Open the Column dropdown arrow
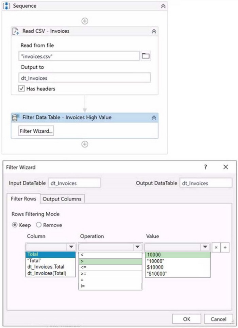Image resolution: width=238 pixels, height=328 pixels. pos(71,247)
